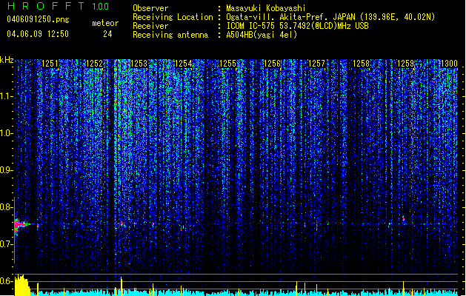Click time marker 1255 on the spectrogram
This screenshot has height=296, width=466.
pos(227,64)
